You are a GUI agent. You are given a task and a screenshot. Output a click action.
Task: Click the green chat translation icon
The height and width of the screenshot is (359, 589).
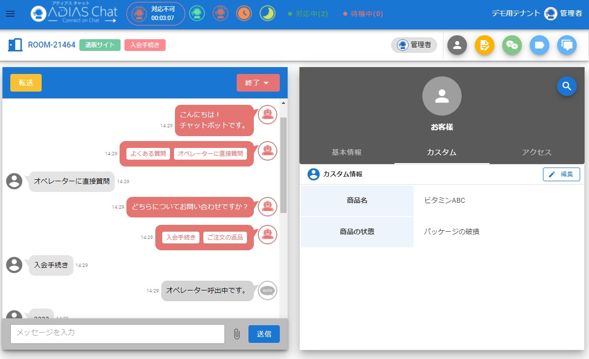(x=512, y=45)
